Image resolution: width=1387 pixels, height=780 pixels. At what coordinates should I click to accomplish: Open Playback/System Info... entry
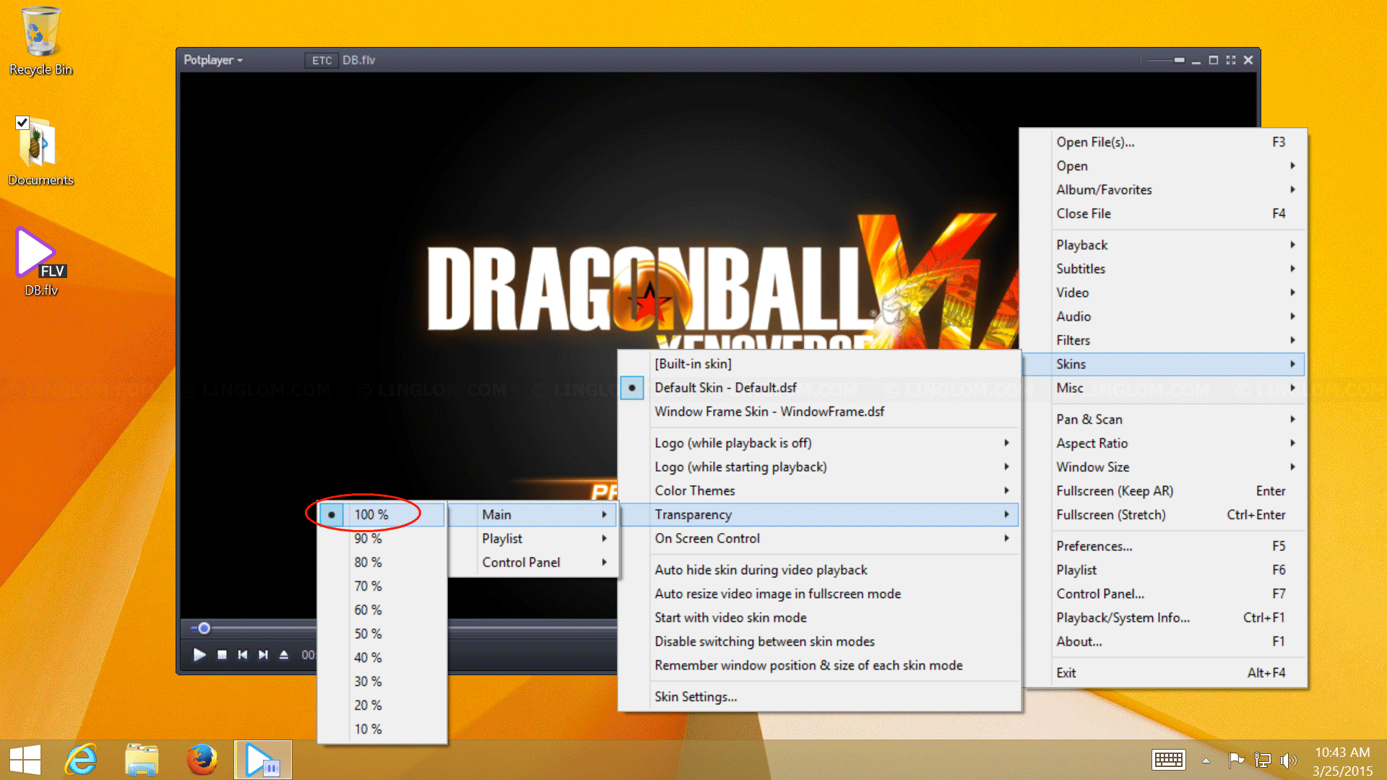click(x=1163, y=617)
